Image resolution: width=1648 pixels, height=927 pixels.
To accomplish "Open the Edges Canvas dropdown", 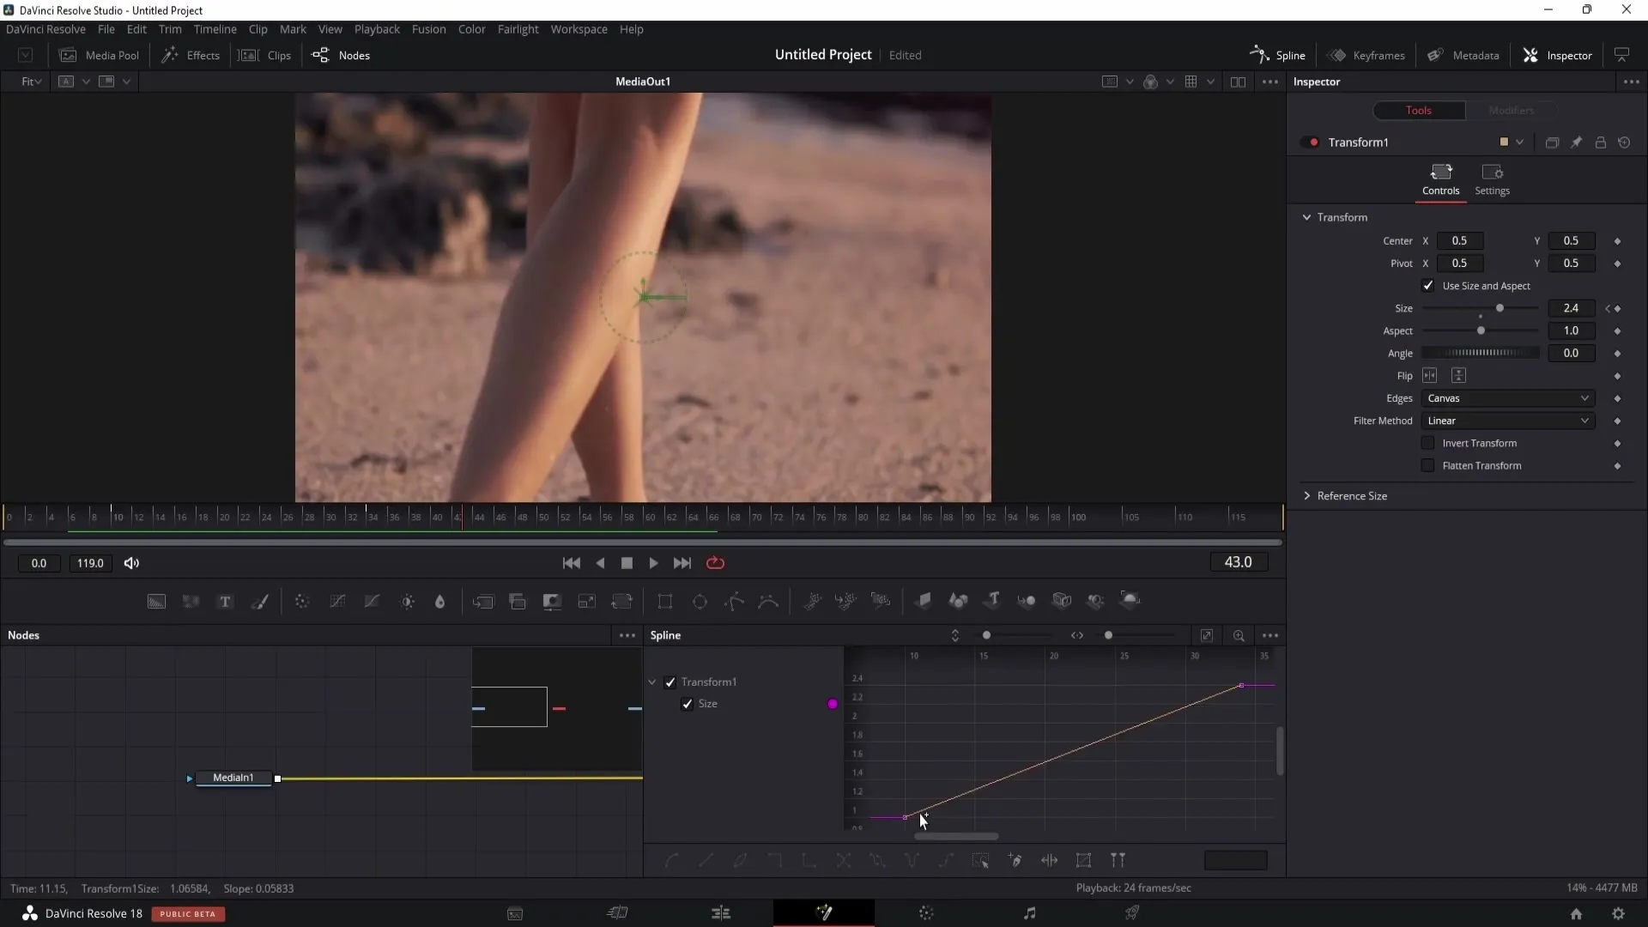I will coord(1508,398).
